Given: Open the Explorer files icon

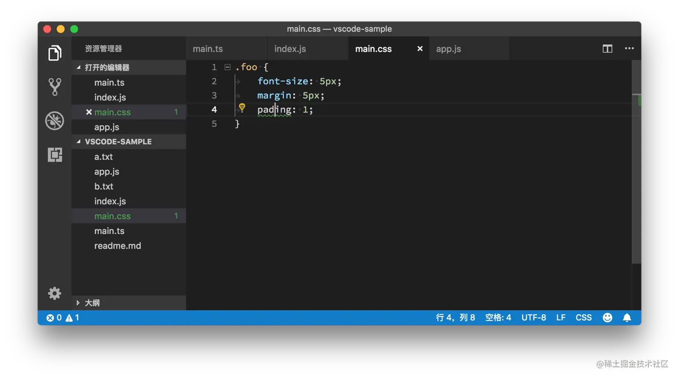Looking at the screenshot, I should click(x=55, y=53).
